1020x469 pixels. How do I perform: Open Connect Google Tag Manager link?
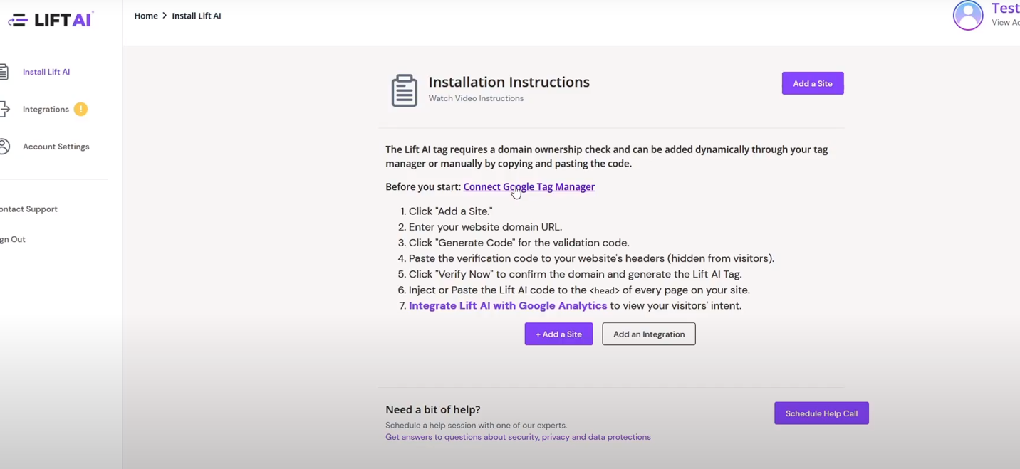pyautogui.click(x=529, y=186)
